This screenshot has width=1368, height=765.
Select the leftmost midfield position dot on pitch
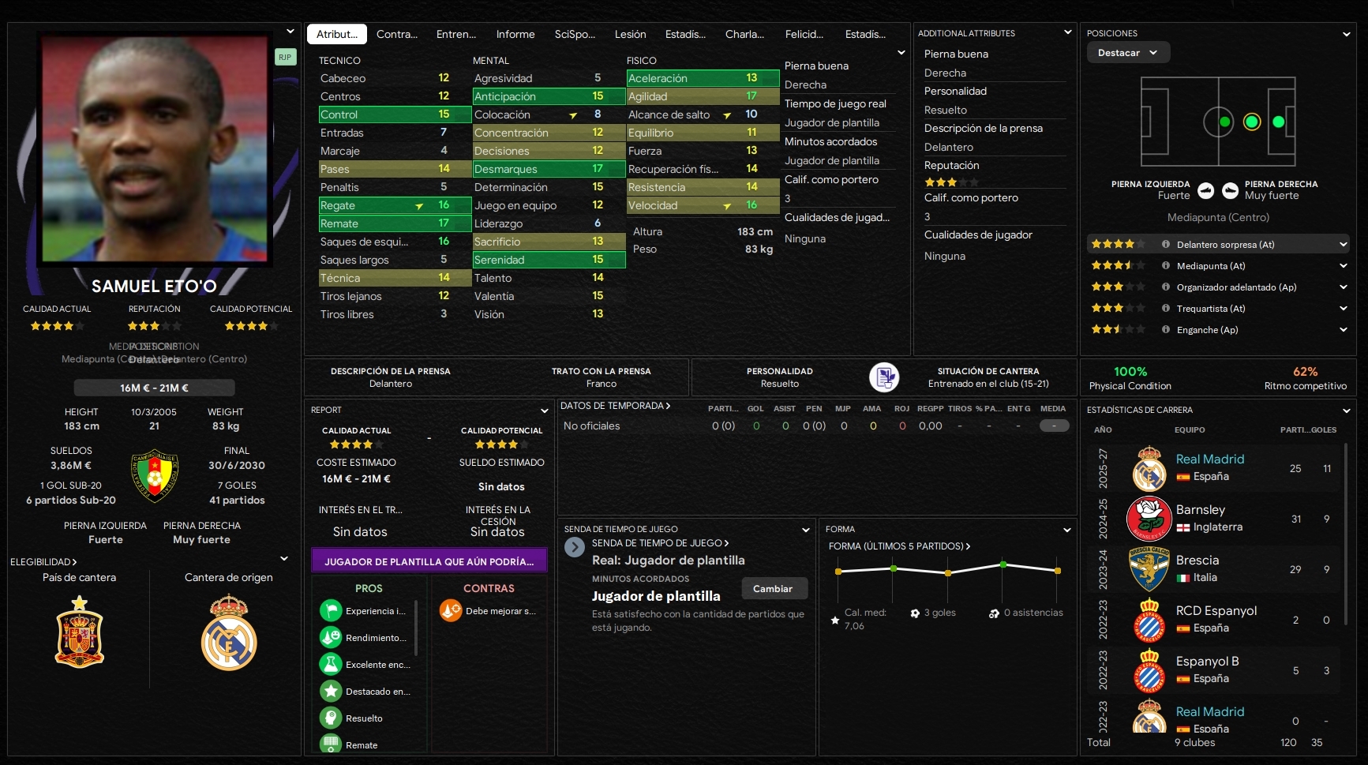pyautogui.click(x=1225, y=122)
